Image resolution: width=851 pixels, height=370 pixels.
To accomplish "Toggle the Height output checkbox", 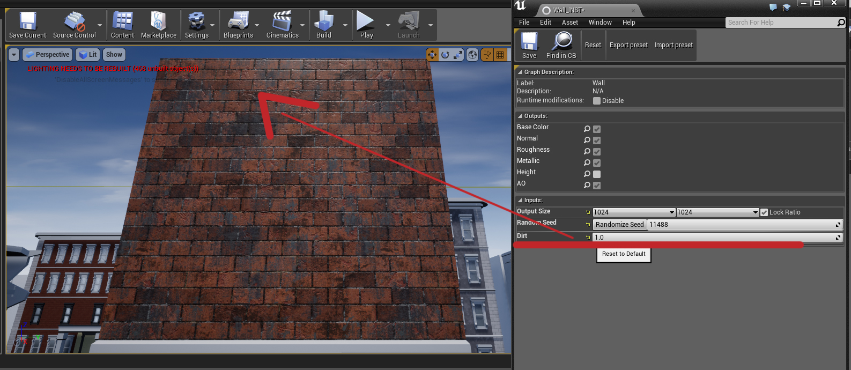I will pyautogui.click(x=597, y=174).
